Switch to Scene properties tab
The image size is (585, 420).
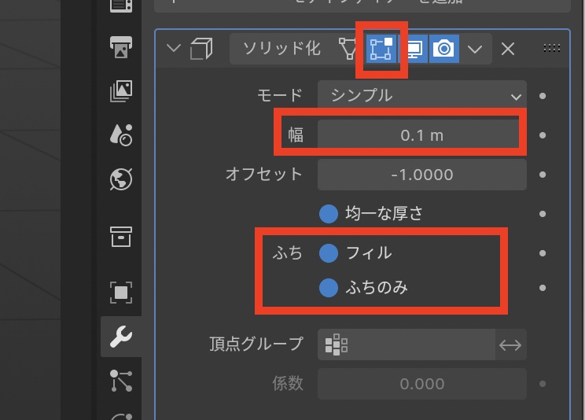121,134
